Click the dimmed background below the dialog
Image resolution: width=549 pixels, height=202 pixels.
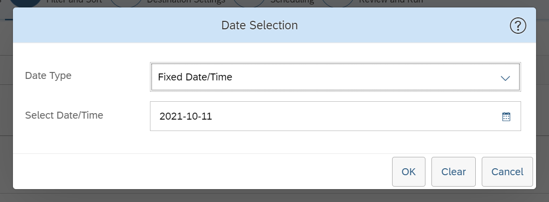pyautogui.click(x=274, y=196)
